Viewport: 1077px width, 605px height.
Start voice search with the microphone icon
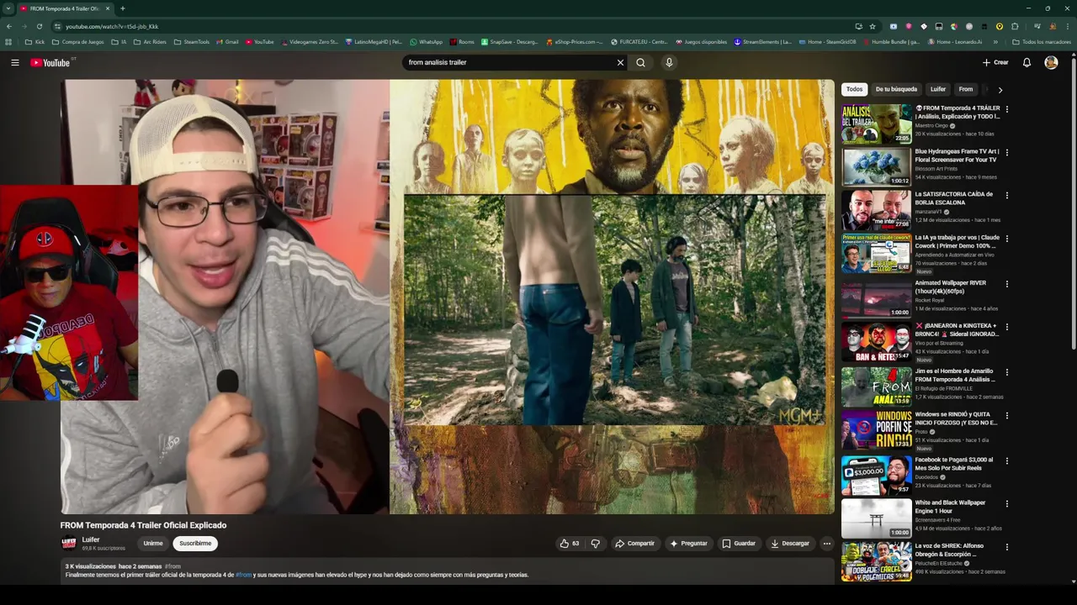pos(669,62)
